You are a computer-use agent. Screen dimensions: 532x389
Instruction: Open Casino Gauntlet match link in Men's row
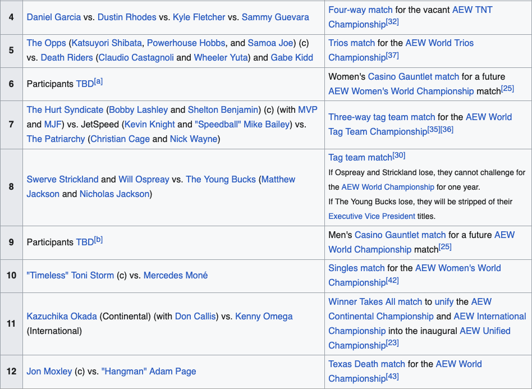(x=400, y=235)
